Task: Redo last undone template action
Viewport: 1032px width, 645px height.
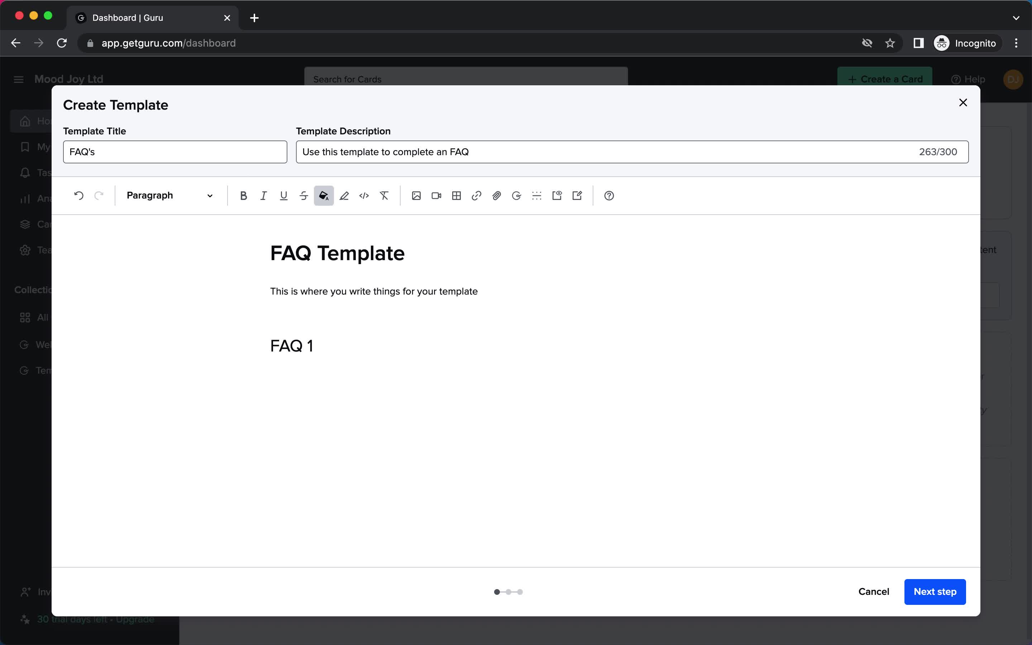Action: (98, 195)
